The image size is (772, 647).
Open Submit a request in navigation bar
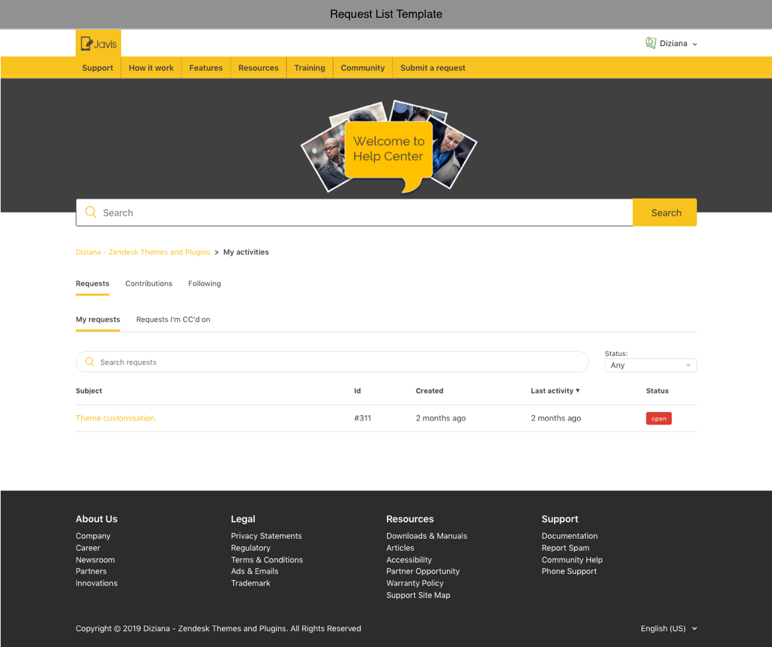tap(433, 68)
